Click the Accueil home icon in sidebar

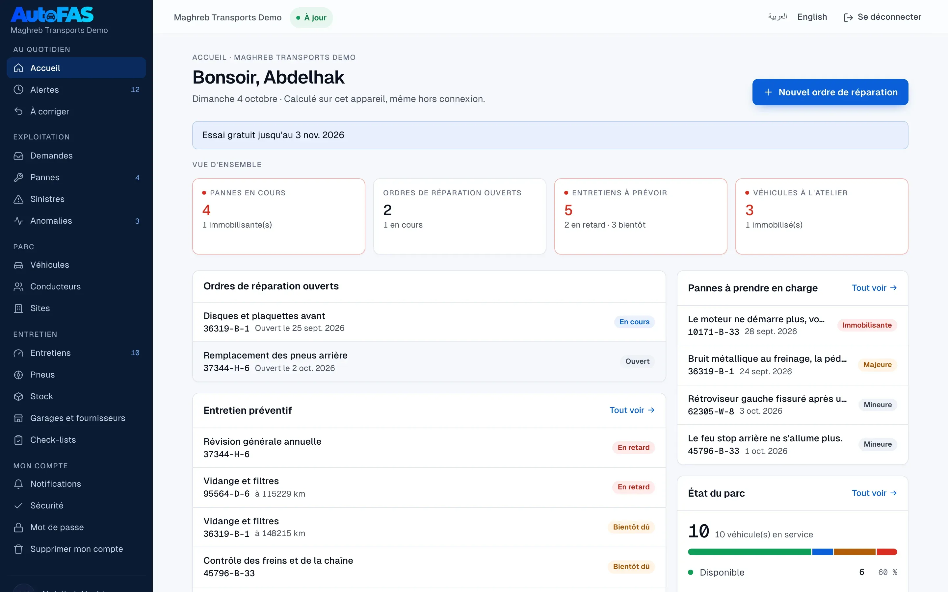pyautogui.click(x=18, y=68)
